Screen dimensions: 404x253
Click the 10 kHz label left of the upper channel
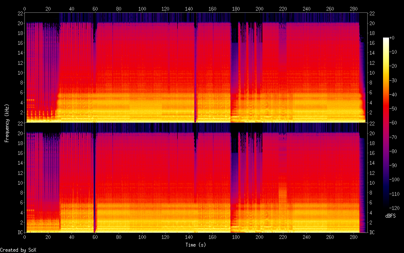click(20, 73)
